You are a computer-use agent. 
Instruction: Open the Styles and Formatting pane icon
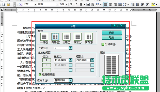(x=20, y=4)
